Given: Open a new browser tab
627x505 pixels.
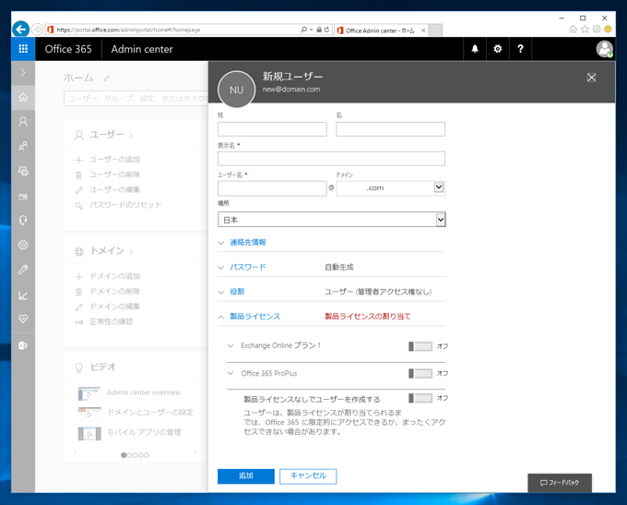Looking at the screenshot, I should (435, 30).
